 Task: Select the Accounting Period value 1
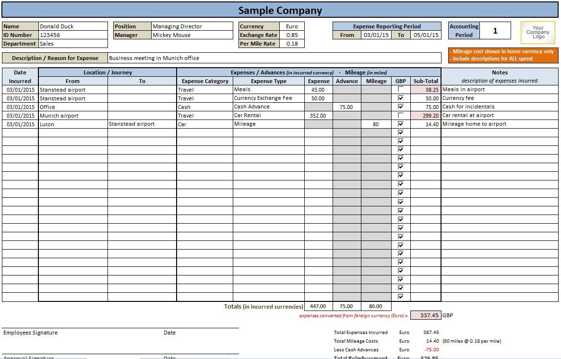495,30
